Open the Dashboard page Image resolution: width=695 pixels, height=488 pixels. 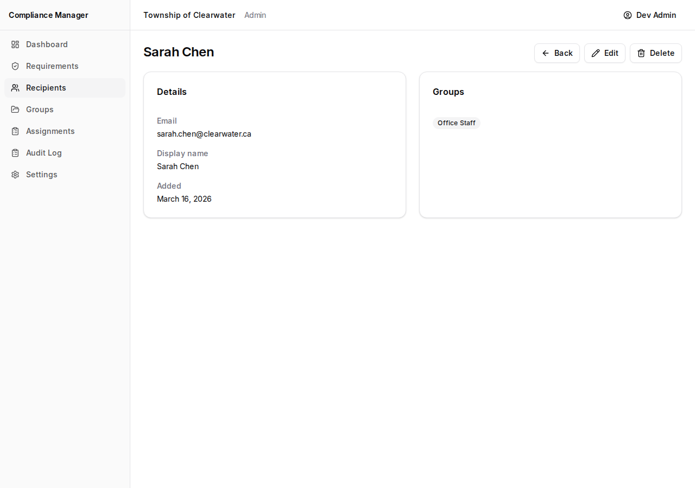pos(65,44)
